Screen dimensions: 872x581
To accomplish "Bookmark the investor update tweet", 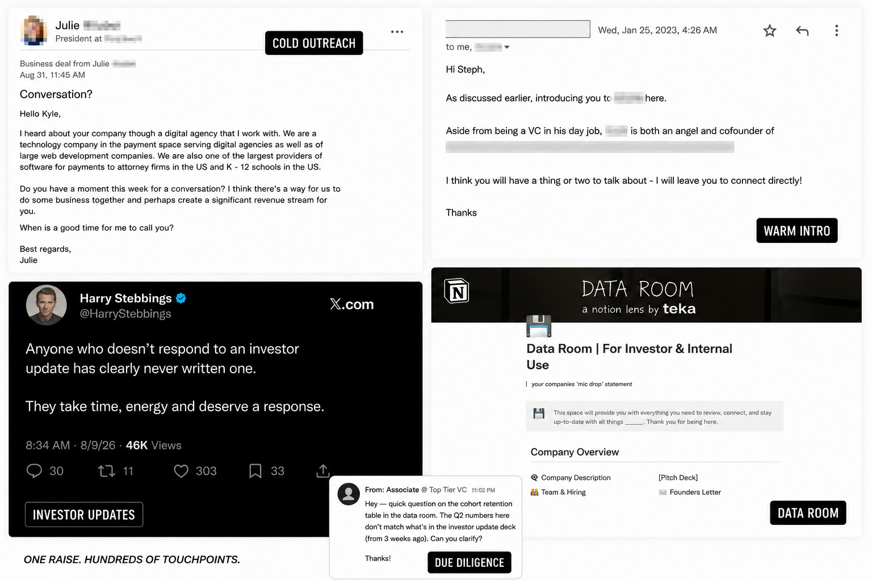I will pyautogui.click(x=255, y=471).
